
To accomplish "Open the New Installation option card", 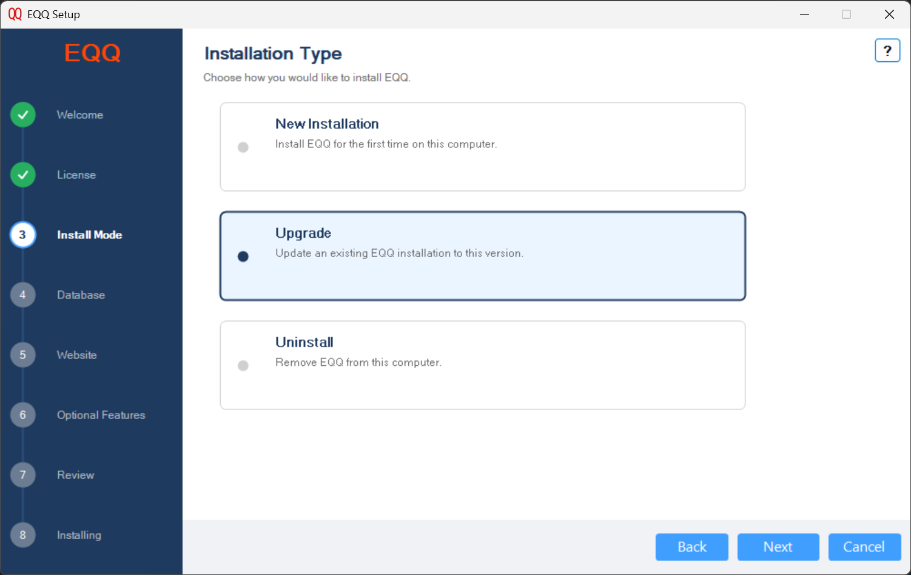I will click(x=482, y=147).
